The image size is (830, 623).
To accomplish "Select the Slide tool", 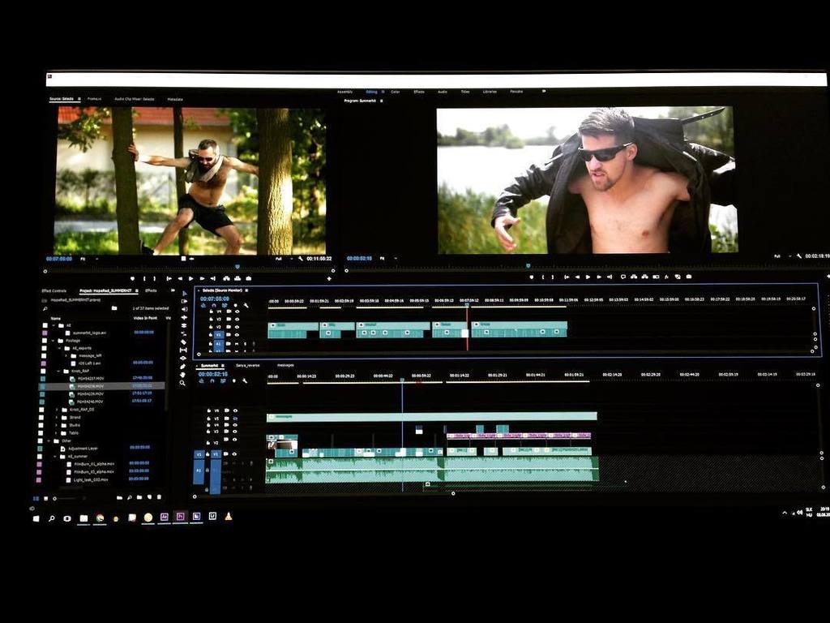I will 183,358.
